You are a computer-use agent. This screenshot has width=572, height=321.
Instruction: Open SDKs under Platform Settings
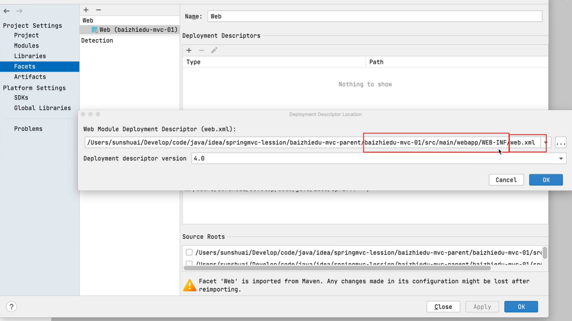tap(21, 97)
